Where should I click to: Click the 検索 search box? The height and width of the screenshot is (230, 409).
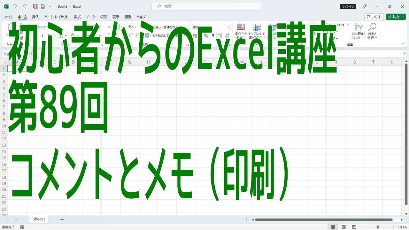206,6
